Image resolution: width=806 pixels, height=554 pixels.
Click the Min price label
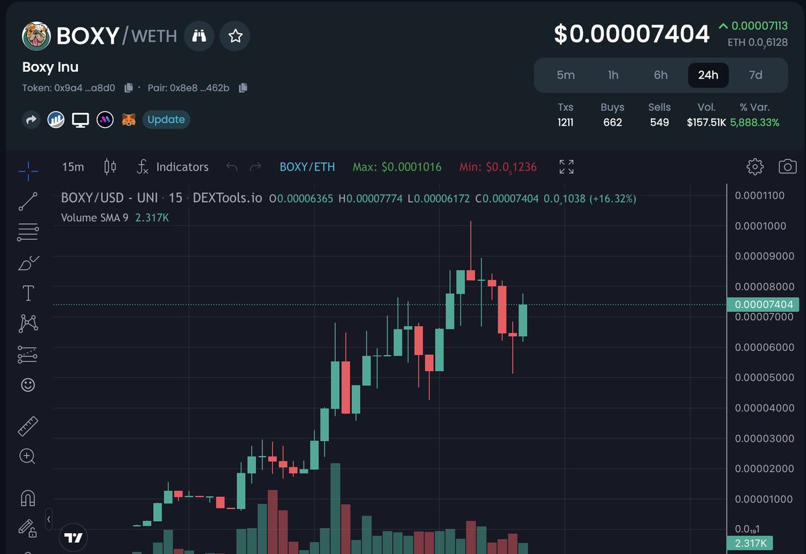click(x=498, y=167)
